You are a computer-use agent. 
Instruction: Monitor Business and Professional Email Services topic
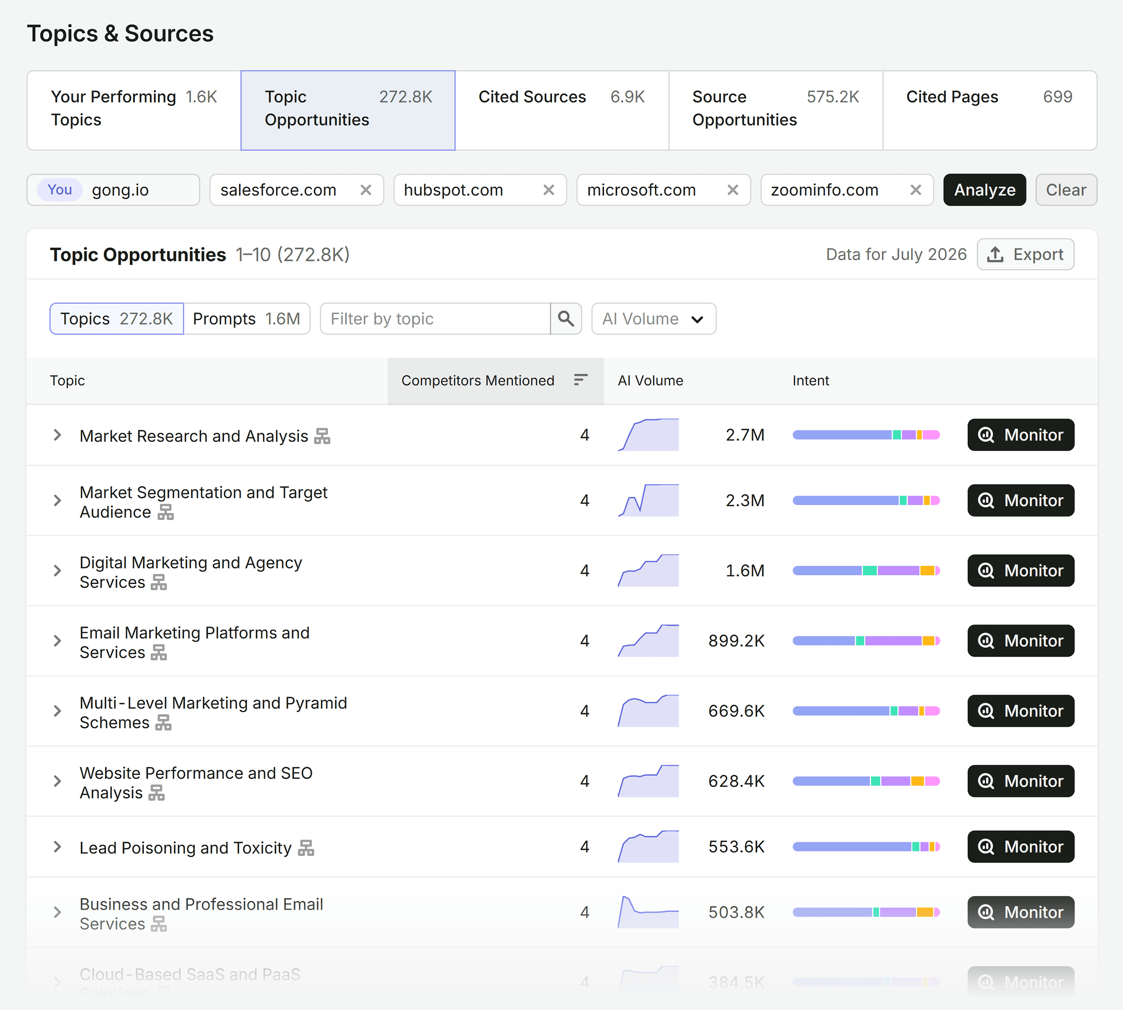point(1020,912)
